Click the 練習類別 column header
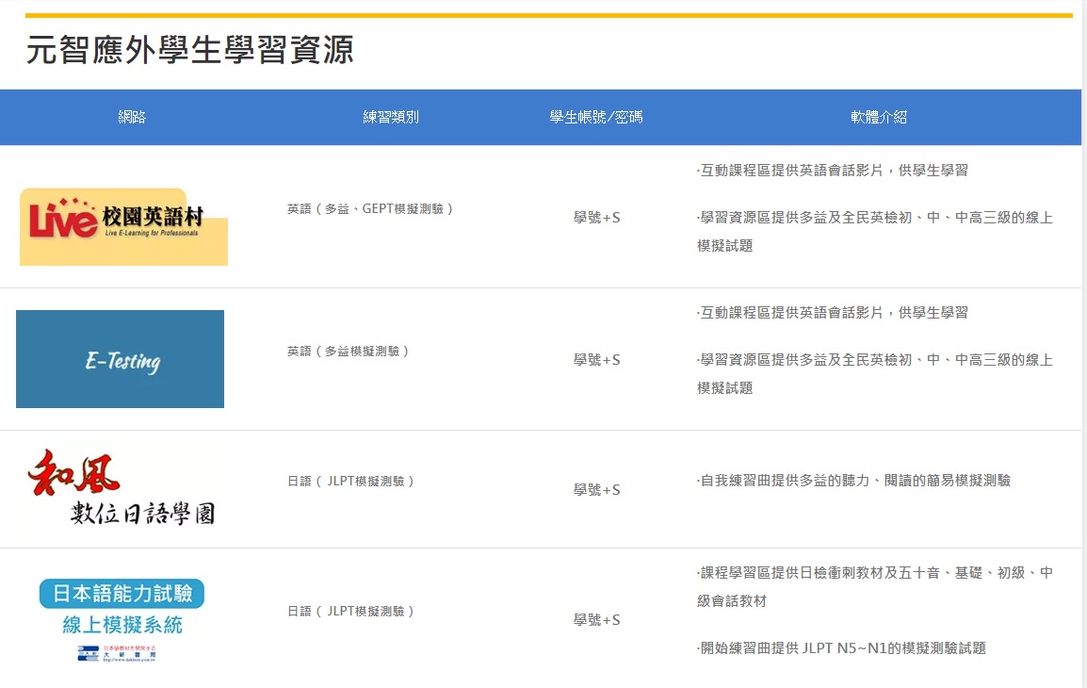 [391, 118]
